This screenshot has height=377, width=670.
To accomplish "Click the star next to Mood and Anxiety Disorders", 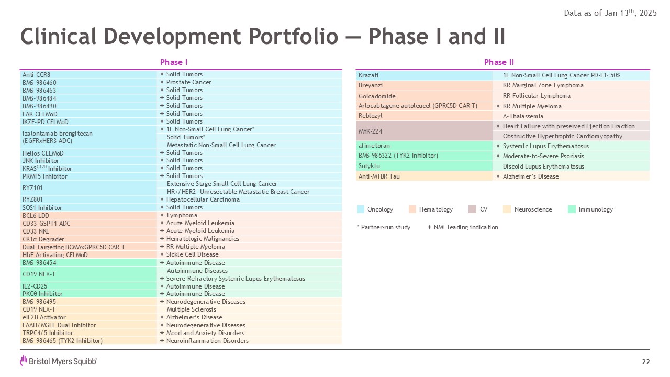I will click(x=162, y=333).
